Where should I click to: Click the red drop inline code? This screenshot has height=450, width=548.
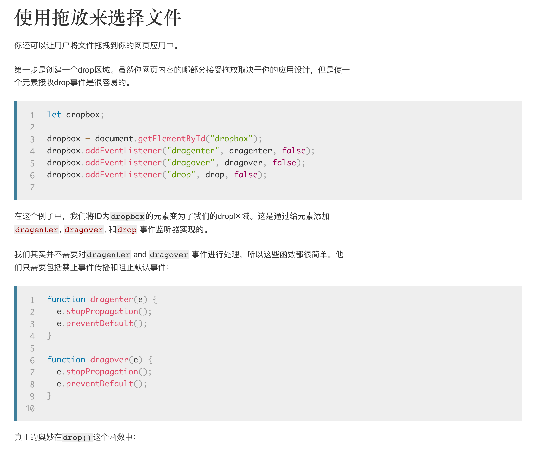pos(127,230)
